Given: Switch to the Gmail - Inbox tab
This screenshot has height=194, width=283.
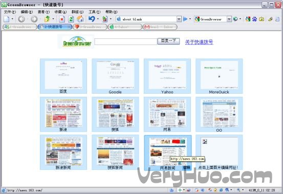Looking at the screenshot, I should pyautogui.click(x=160, y=27).
